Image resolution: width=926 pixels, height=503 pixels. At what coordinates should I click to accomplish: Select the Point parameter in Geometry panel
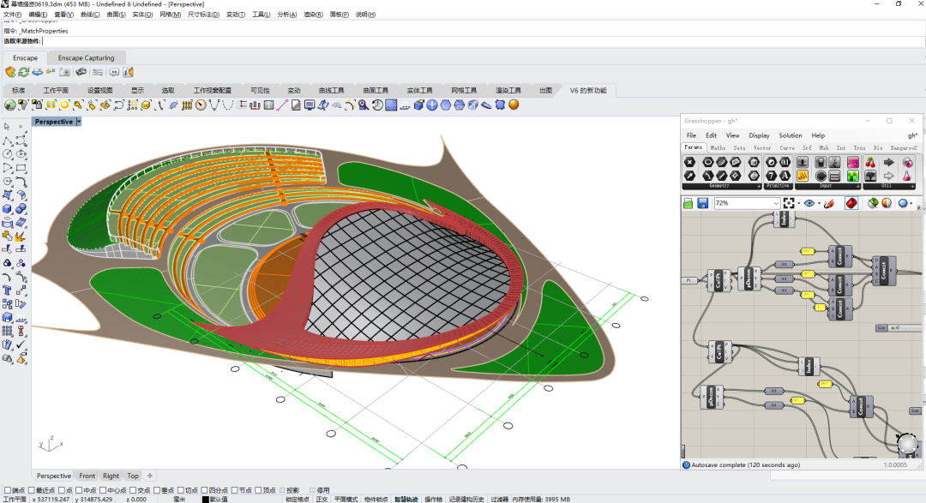689,162
